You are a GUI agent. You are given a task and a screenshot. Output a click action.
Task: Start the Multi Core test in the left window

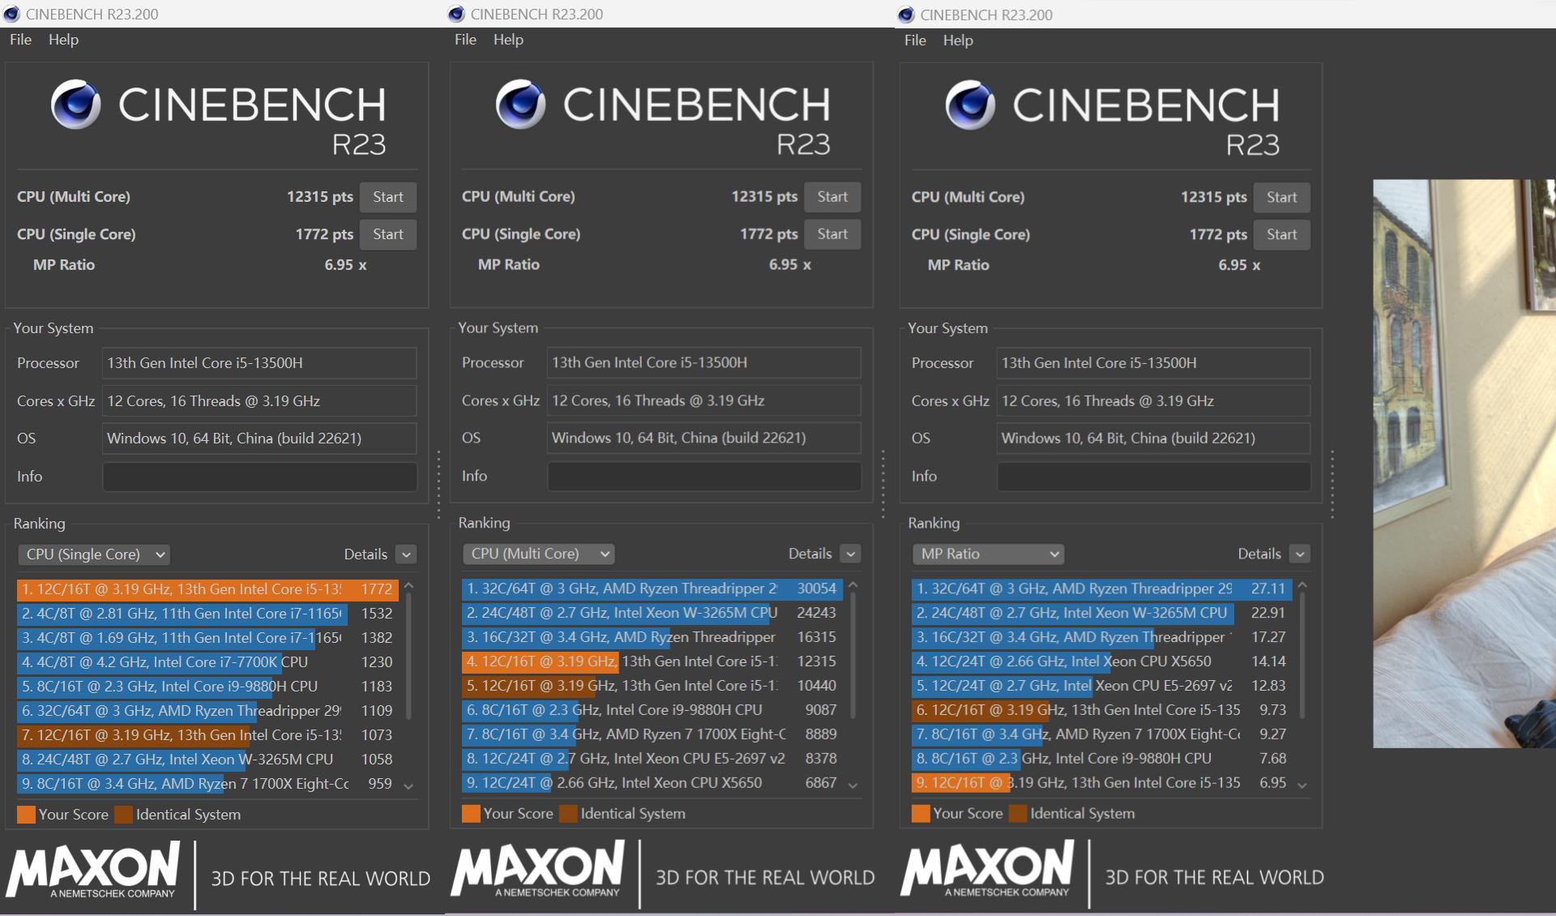387,197
